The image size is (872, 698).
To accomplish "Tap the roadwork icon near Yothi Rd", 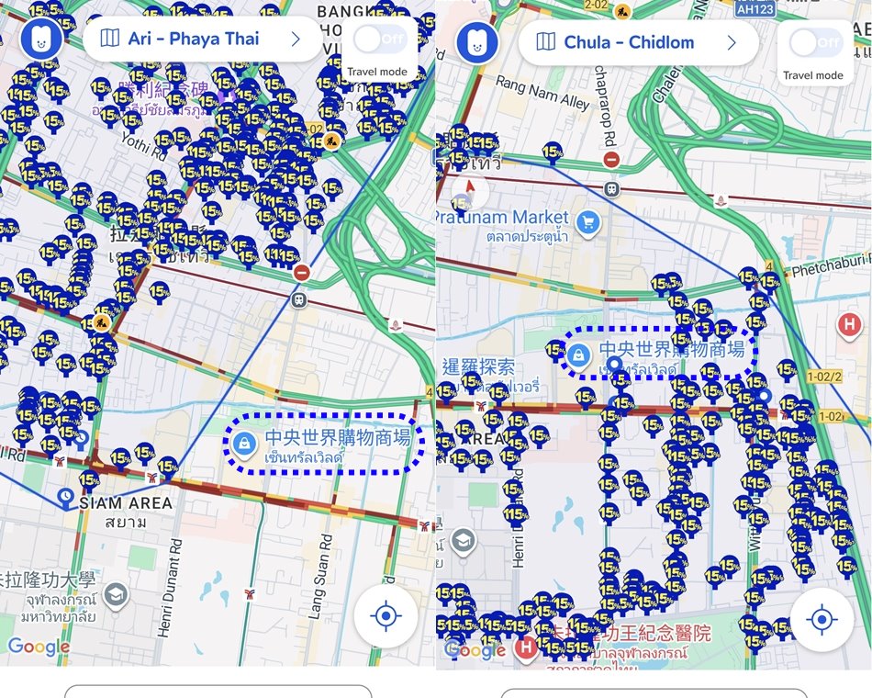I will [x=331, y=141].
